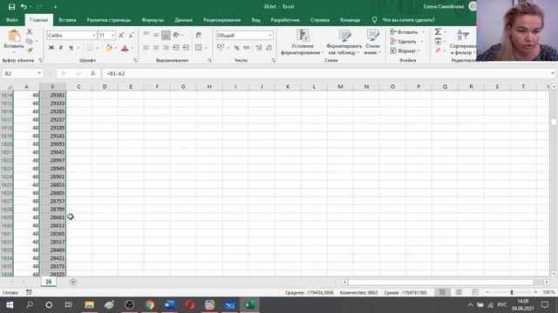Open the Calibri font name dropdown
Viewport: 558px width, 313px height.
94,35
